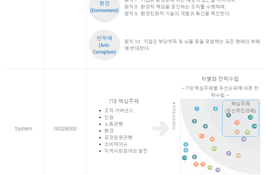Click the 조직 거버넌스 list item
265x175 pixels.
(x=119, y=110)
